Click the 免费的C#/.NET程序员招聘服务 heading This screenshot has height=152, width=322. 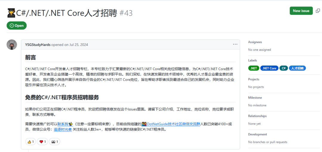coord(62,97)
